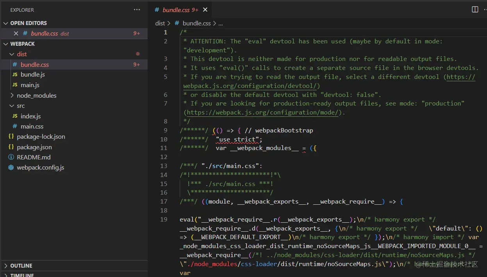
Task: Close bundle.css in Open Editors list
Action: click(16, 34)
